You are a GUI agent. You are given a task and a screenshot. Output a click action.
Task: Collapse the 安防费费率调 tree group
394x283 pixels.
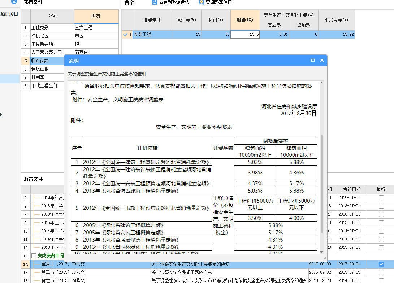pyautogui.click(x=34, y=256)
